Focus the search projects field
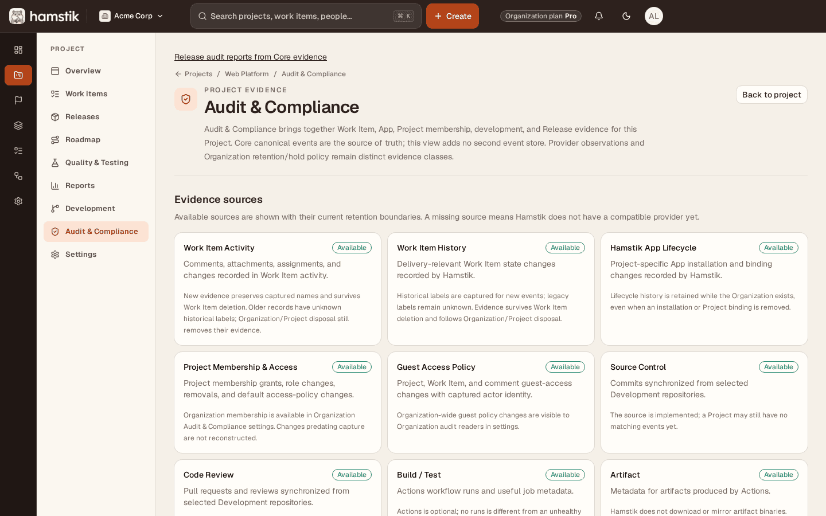The image size is (826, 516). (x=306, y=16)
